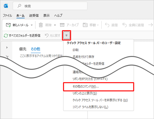This screenshot has width=154, height=119.
Task: Click the send/receive all folders sync icon
Action: pos(6,36)
